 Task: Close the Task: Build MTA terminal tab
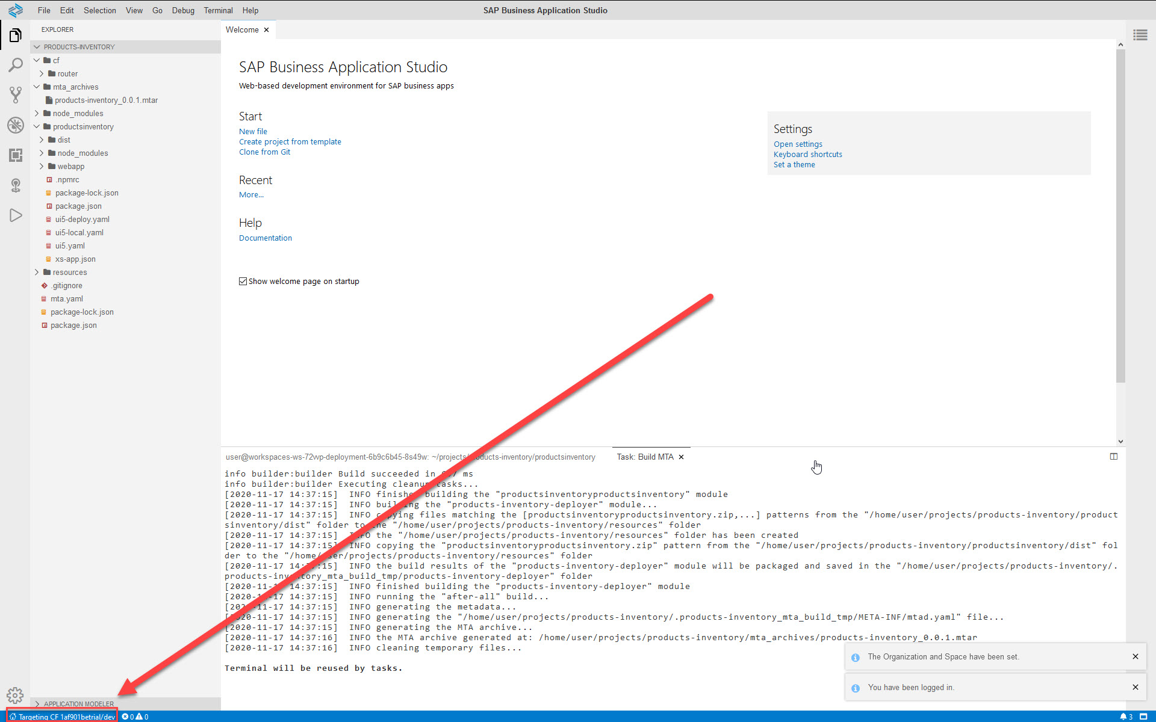click(682, 457)
